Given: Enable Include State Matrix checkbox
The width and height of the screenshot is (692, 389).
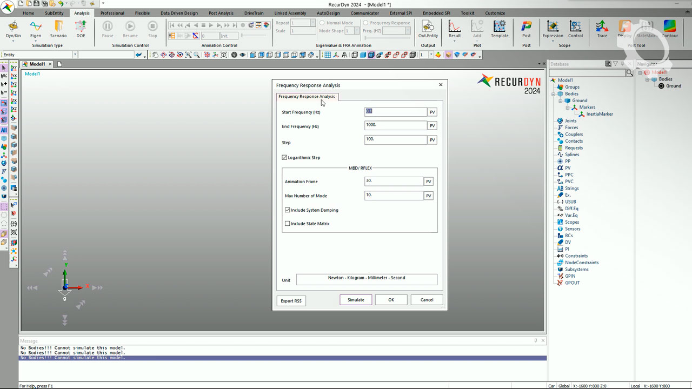Looking at the screenshot, I should [x=288, y=224].
